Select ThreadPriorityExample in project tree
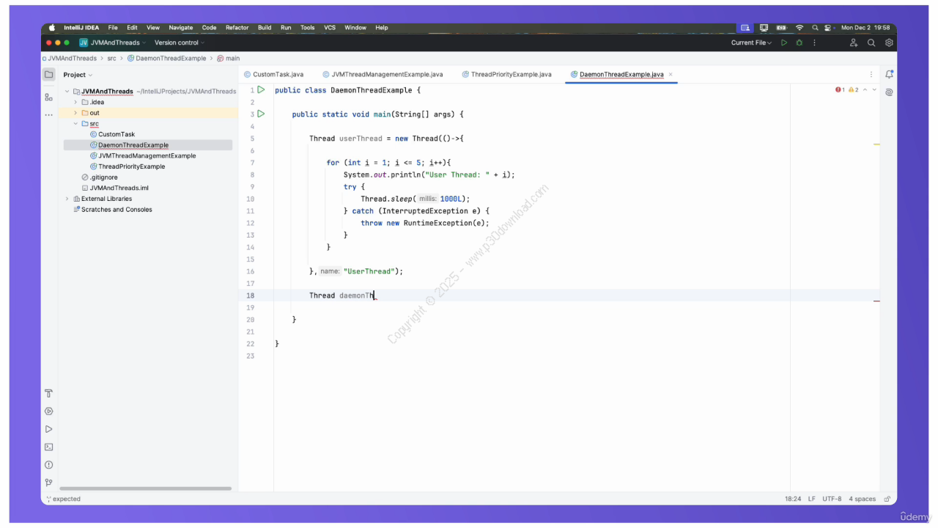The image size is (938, 528). pos(131,166)
